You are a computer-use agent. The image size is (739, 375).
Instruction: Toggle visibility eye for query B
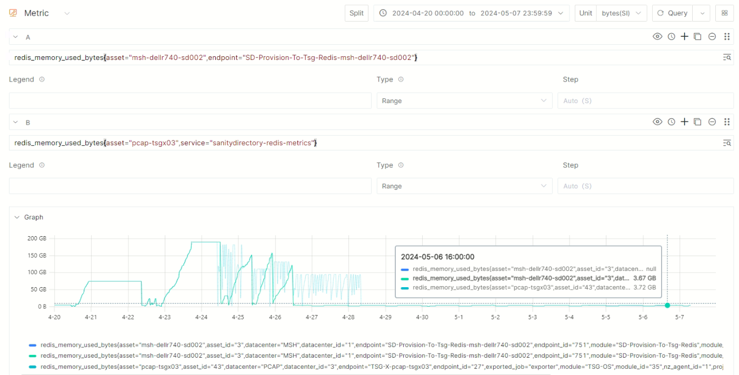(x=657, y=122)
